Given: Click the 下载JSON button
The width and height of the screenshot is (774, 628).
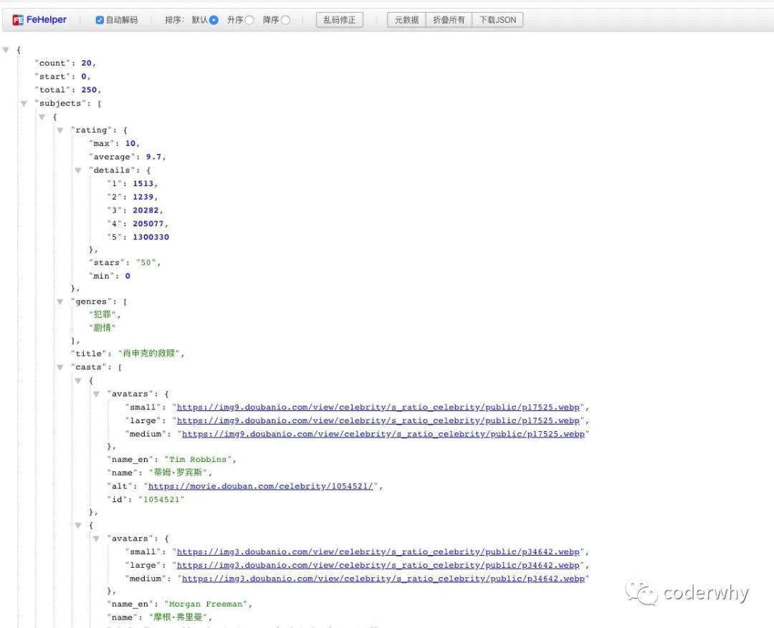Looking at the screenshot, I should [x=497, y=20].
